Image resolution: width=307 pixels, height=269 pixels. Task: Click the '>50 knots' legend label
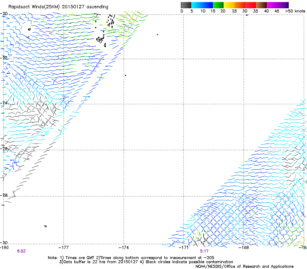(x=295, y=11)
